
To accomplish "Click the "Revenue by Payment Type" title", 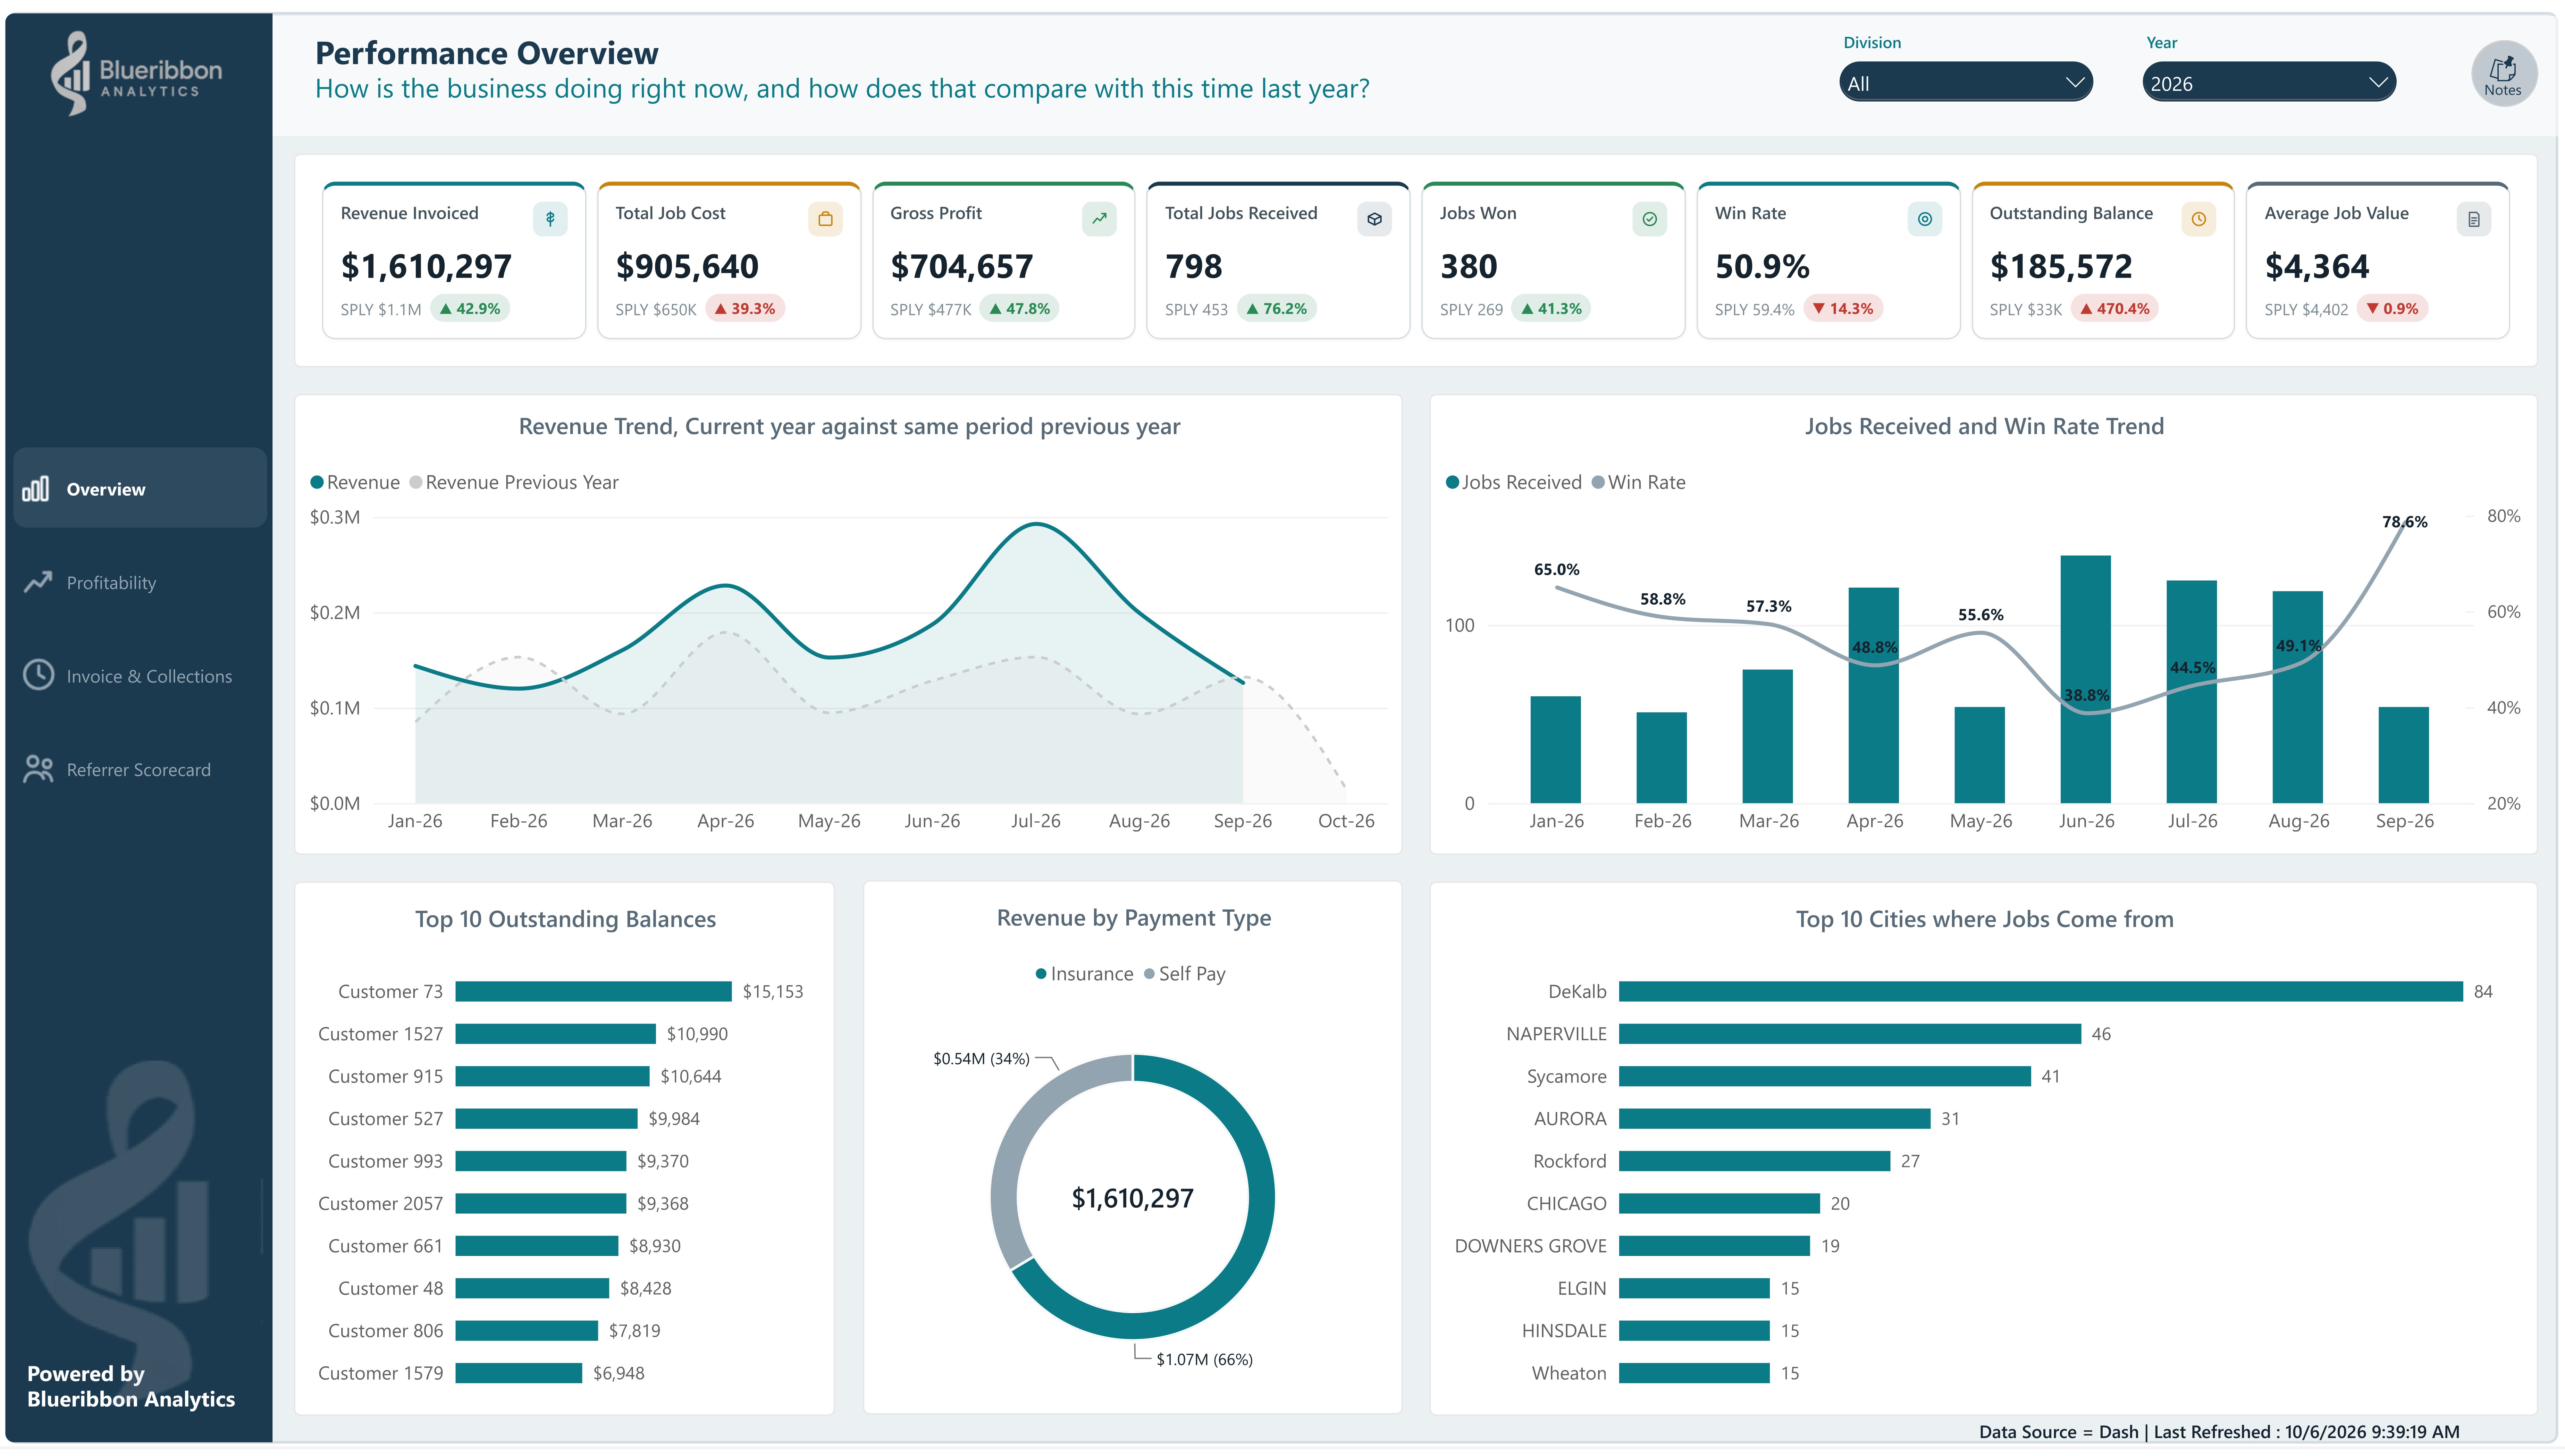I will click(1134, 918).
